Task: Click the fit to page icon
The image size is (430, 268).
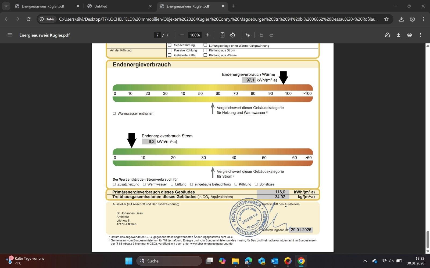Action: pos(222,35)
